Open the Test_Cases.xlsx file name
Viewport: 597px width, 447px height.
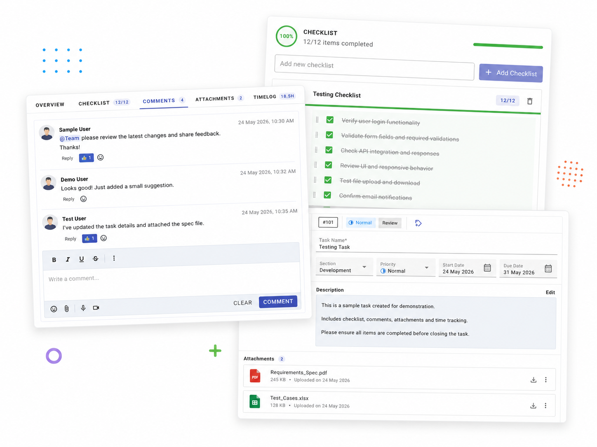[x=289, y=398]
